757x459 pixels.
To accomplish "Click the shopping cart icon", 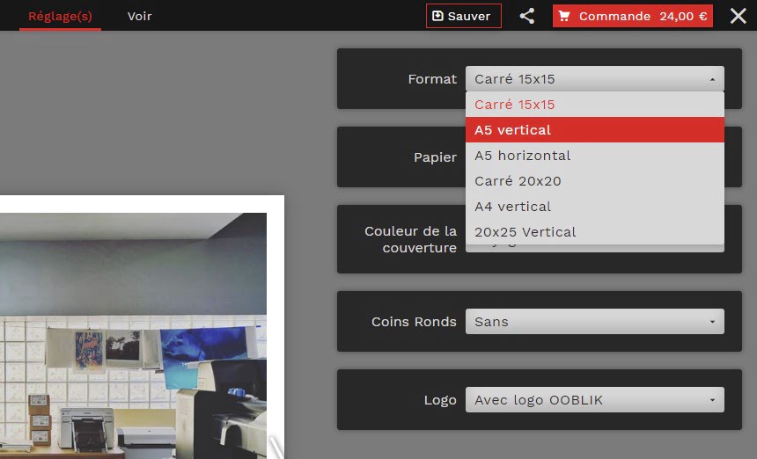I will [x=564, y=16].
